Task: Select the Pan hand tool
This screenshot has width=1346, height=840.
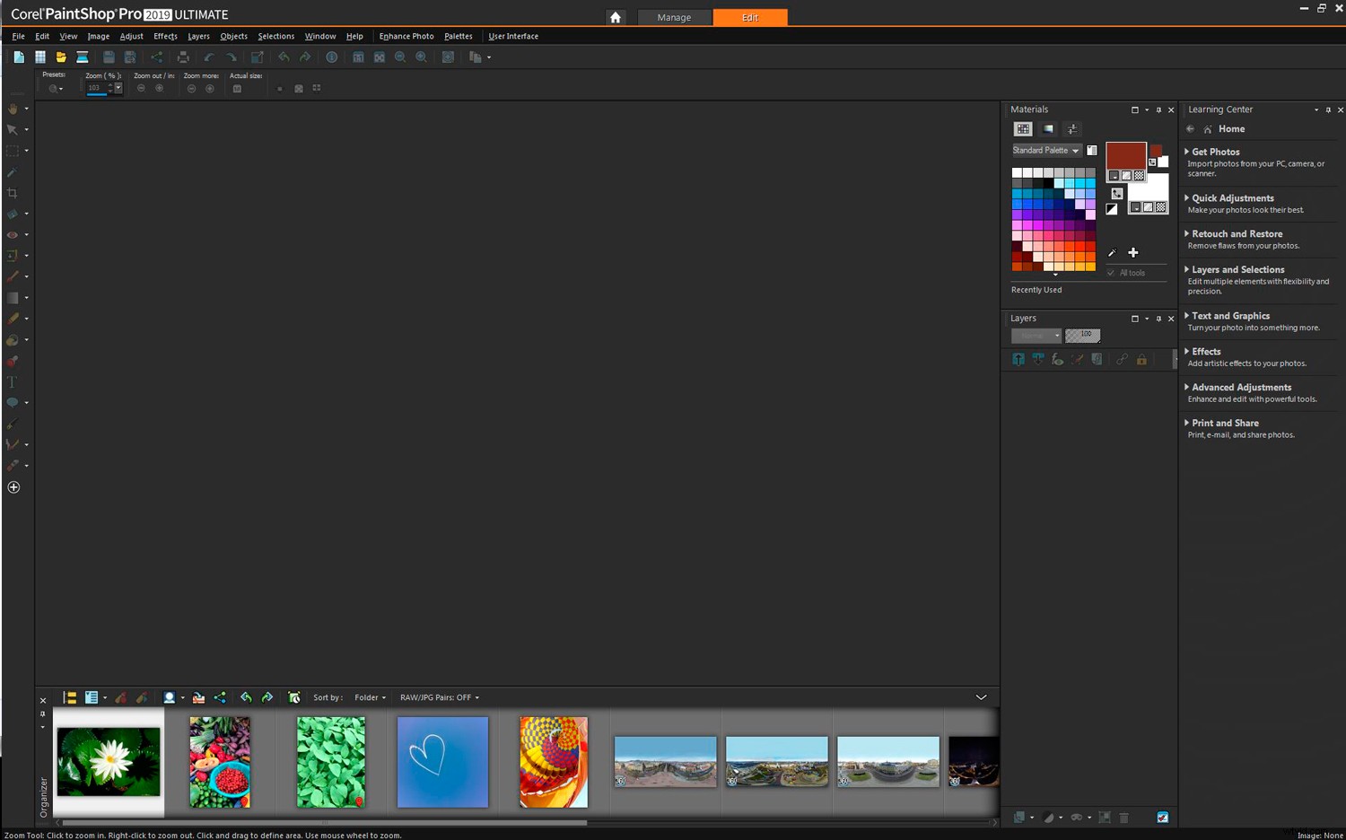Action: (13, 108)
